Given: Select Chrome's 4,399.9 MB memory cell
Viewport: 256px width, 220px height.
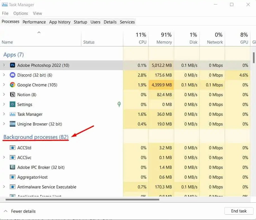Looking at the screenshot, I should pyautogui.click(x=162, y=85).
